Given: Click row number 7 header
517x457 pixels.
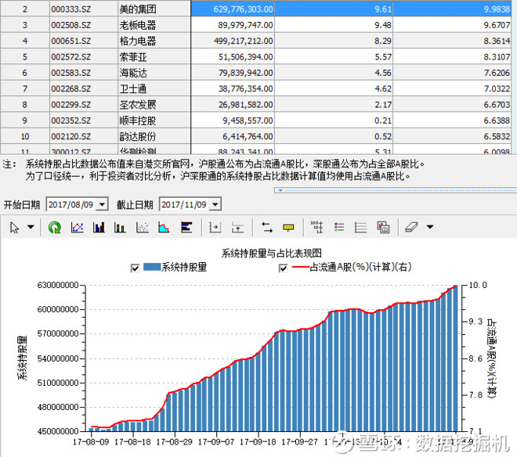Looking at the screenshot, I should click(x=25, y=88).
